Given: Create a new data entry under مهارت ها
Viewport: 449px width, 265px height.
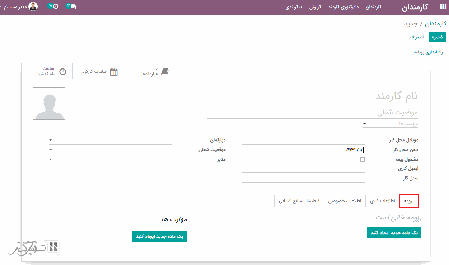Looking at the screenshot, I should (x=159, y=236).
